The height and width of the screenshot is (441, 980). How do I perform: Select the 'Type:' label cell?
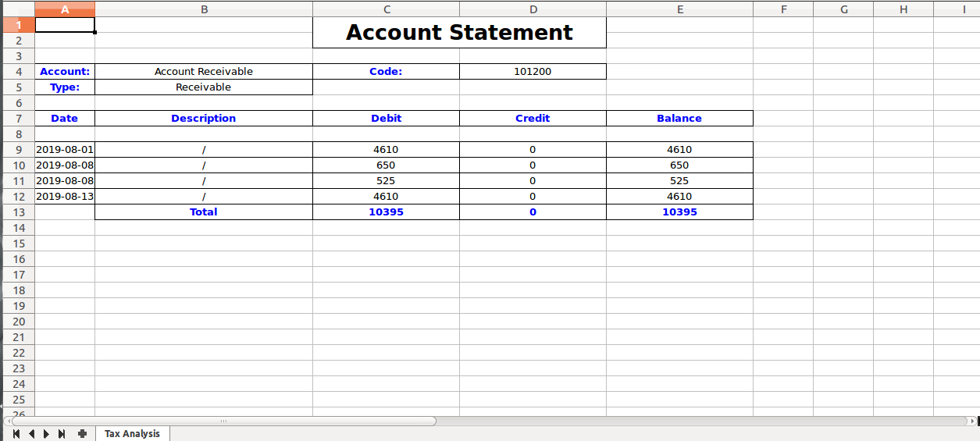tap(65, 87)
